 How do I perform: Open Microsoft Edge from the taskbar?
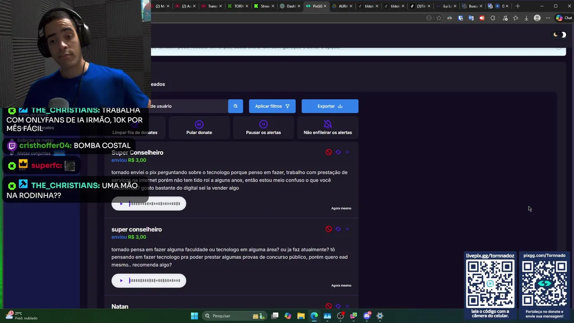tap(314, 316)
